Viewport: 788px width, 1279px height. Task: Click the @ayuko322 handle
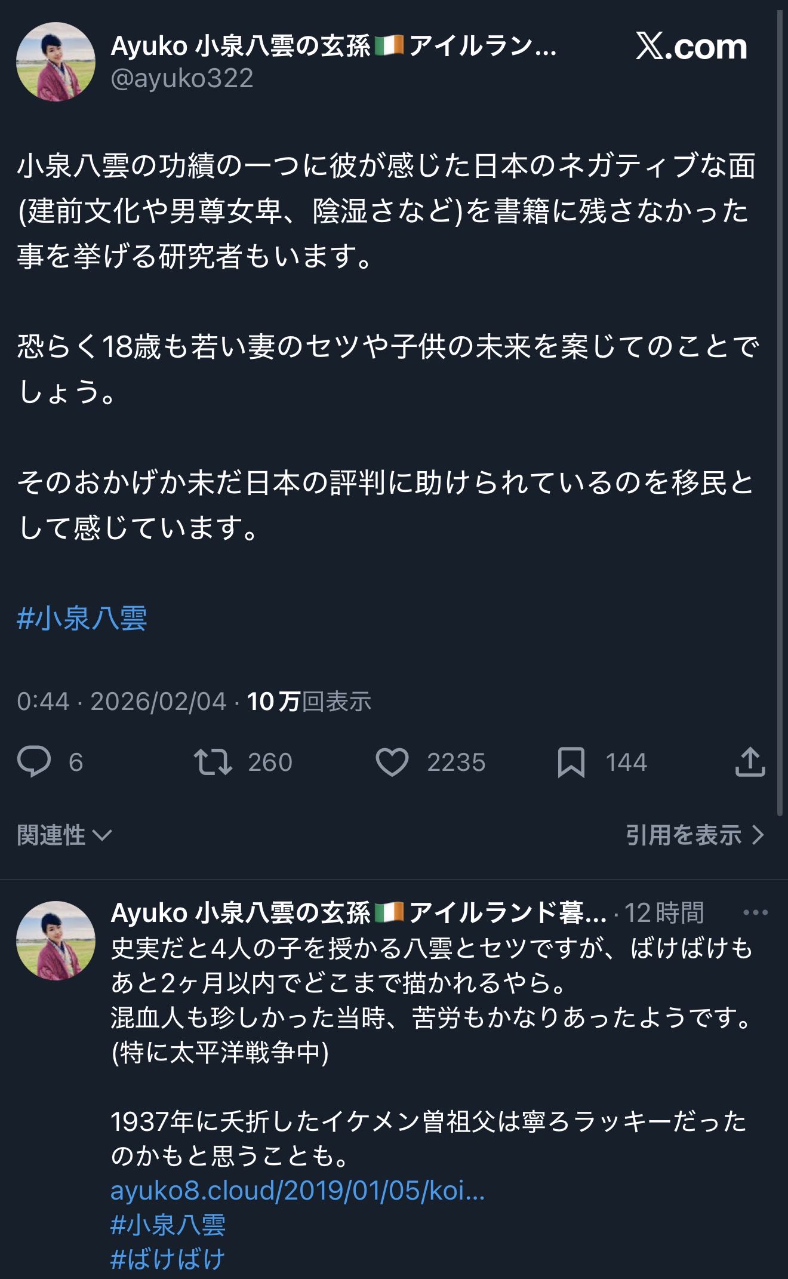[182, 78]
